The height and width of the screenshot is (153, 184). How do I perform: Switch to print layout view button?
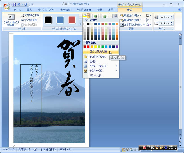point(124,149)
